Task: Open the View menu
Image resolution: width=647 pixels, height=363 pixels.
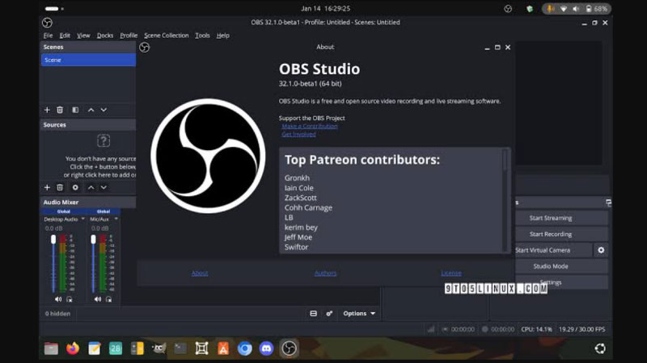Action: point(83,35)
